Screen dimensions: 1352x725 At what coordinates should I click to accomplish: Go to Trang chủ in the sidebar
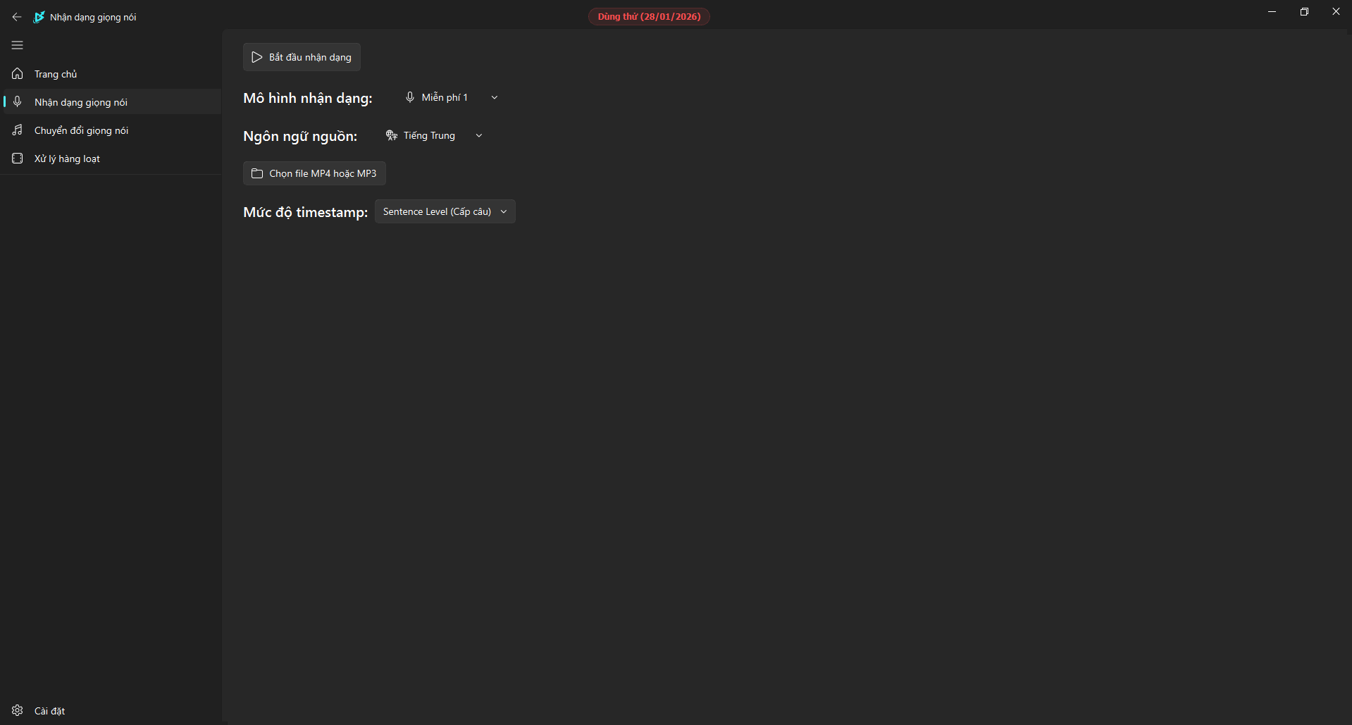pyautogui.click(x=56, y=74)
